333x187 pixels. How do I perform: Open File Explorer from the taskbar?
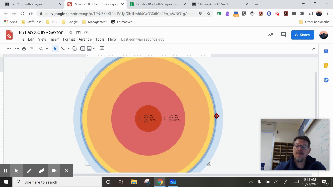pyautogui.click(x=134, y=182)
